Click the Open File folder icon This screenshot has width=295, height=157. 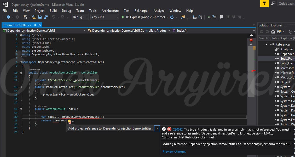34,17
